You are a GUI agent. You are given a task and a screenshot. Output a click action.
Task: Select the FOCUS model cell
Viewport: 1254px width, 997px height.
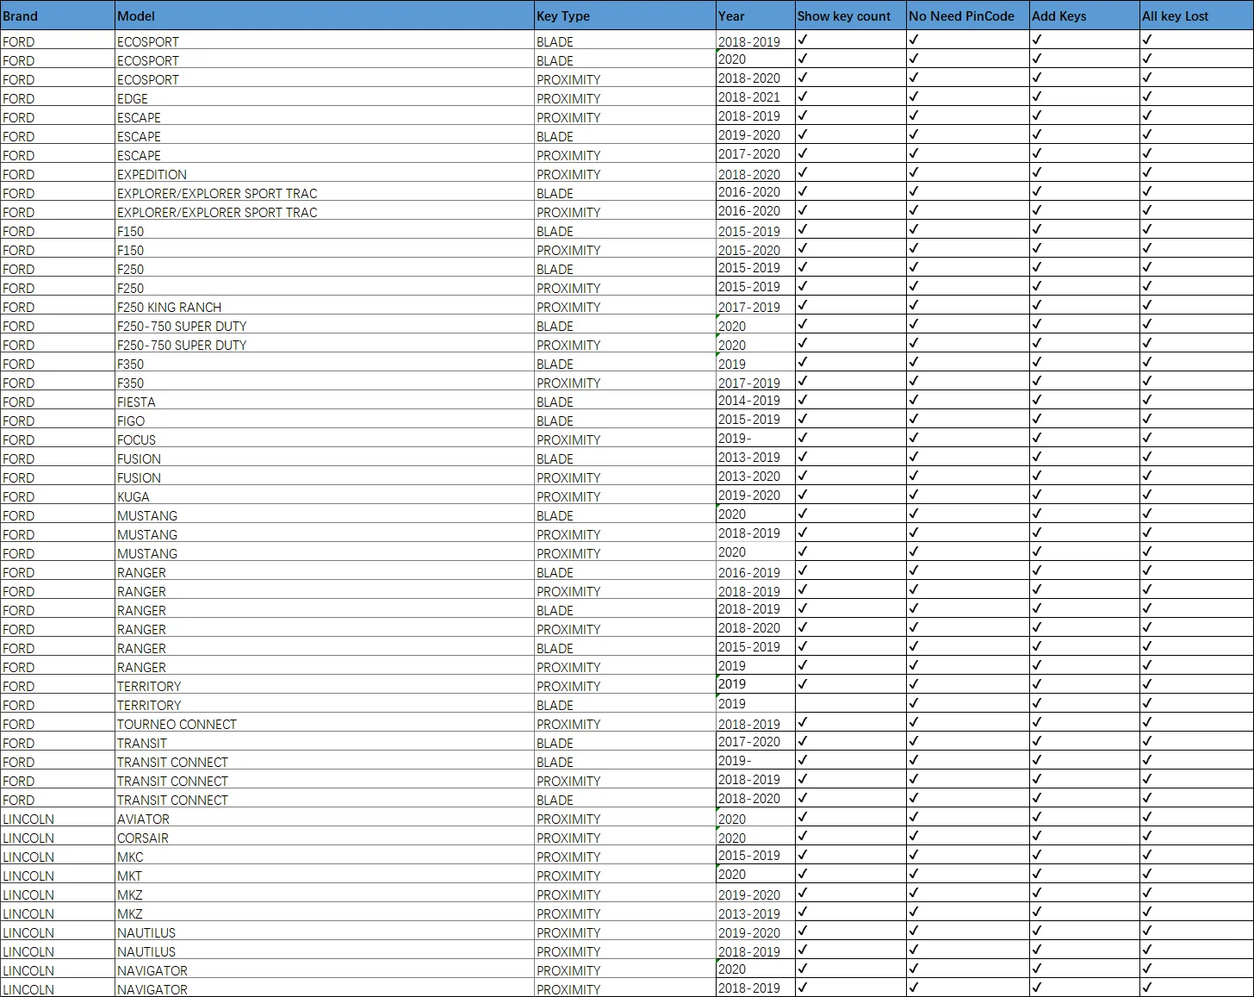click(x=325, y=439)
